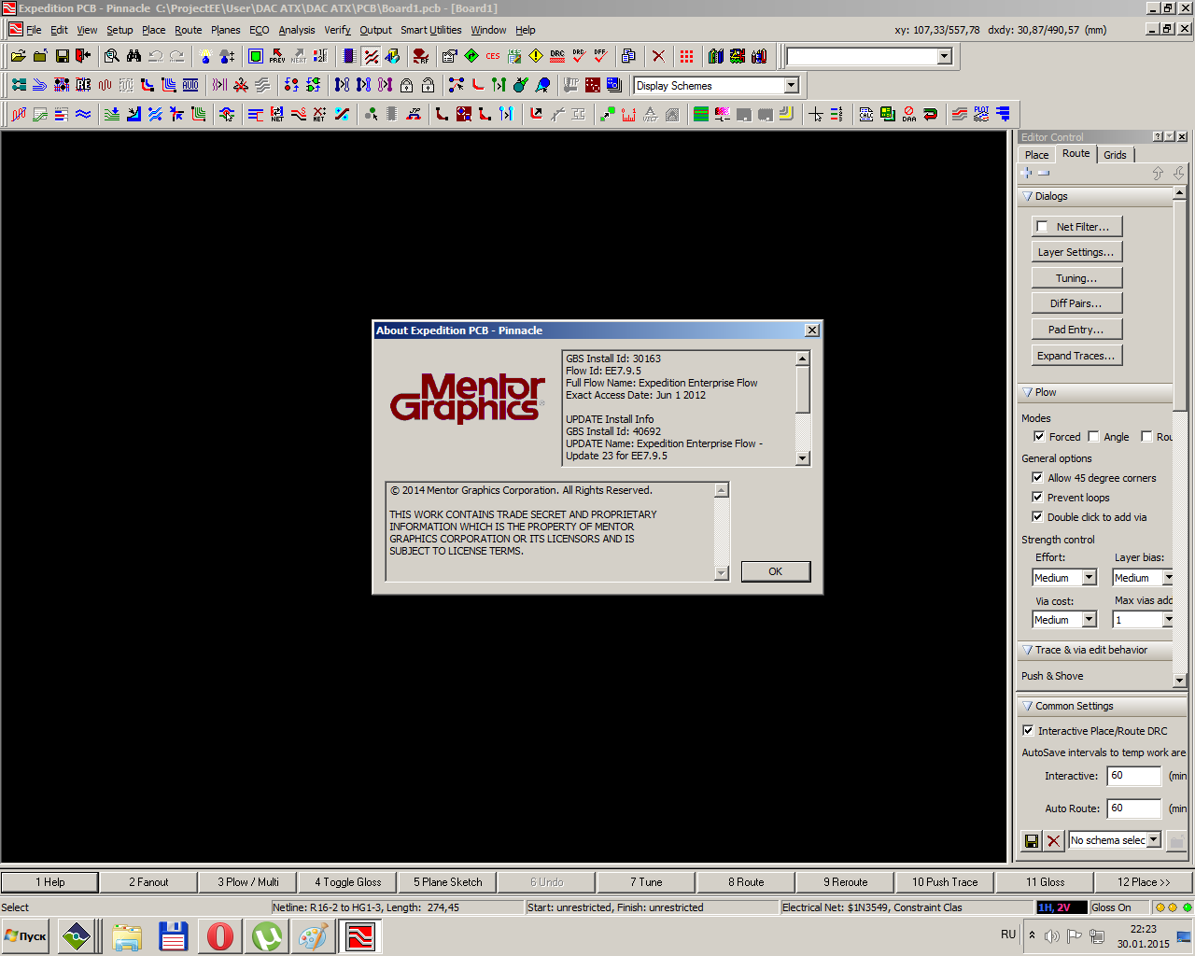The image size is (1195, 956).
Task: Open Layer Settings dialog
Action: click(x=1076, y=252)
